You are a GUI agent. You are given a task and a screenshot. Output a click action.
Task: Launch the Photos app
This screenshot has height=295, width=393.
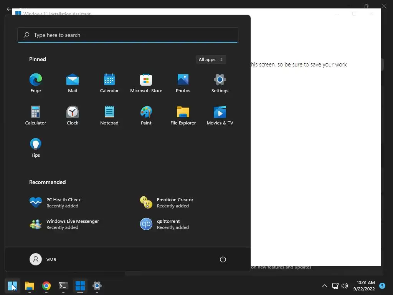[x=183, y=83]
